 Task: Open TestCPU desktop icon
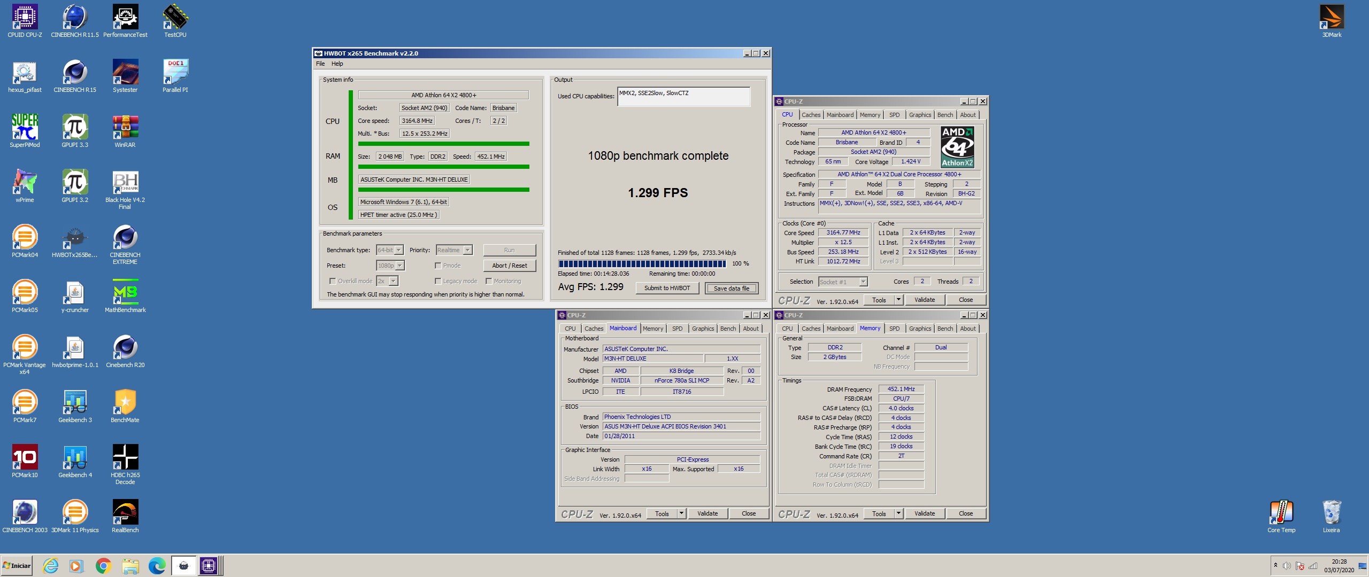175,20
